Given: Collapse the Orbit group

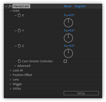Looking at the screenshot, I should pyautogui.click(x=11, y=11).
